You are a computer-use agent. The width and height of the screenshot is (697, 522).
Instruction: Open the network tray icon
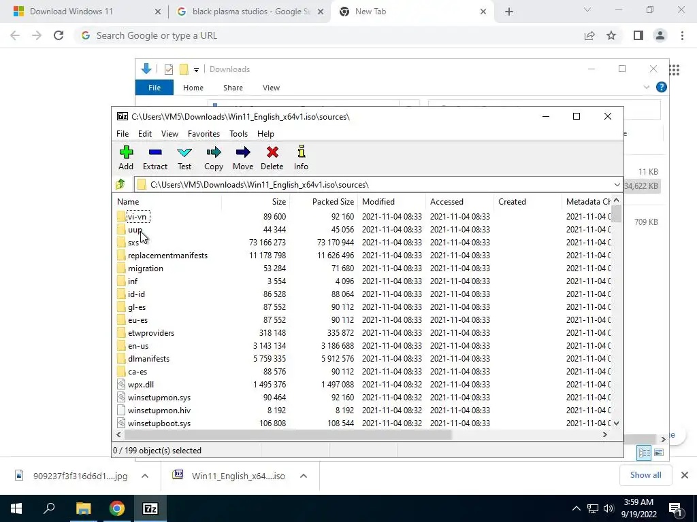(593, 508)
